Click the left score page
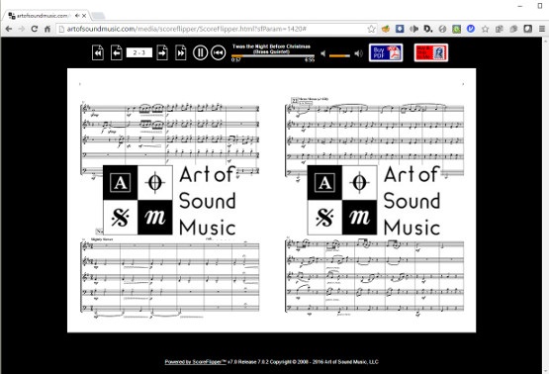 point(170,200)
